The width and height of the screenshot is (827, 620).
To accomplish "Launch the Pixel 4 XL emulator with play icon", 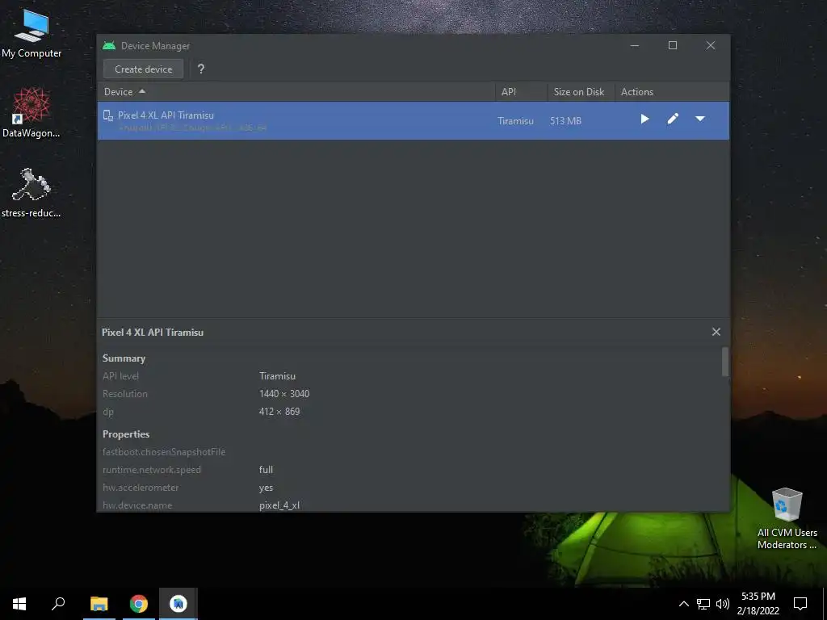I will click(x=644, y=119).
